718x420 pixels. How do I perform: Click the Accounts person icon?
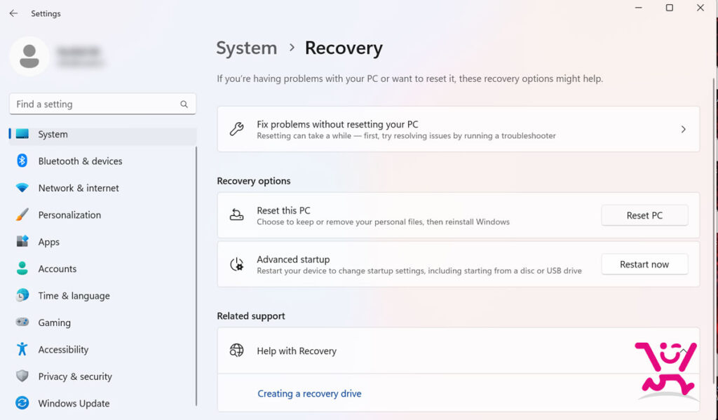tap(22, 269)
